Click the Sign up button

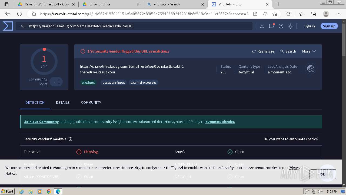[x=329, y=26]
